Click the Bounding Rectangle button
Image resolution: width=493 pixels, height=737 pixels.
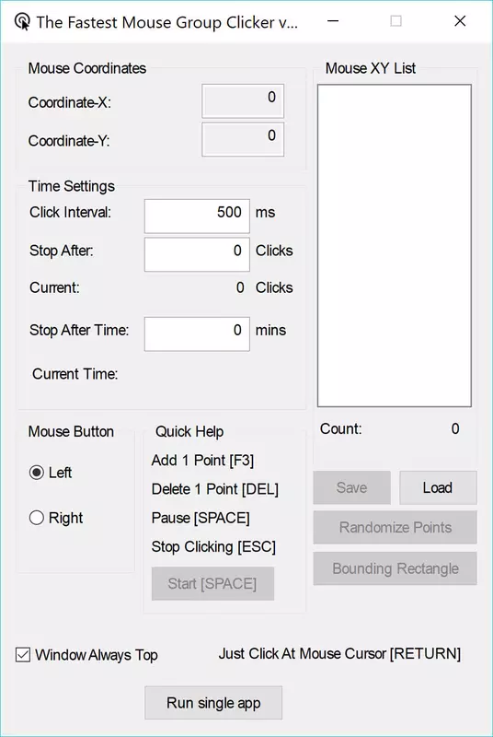click(395, 568)
